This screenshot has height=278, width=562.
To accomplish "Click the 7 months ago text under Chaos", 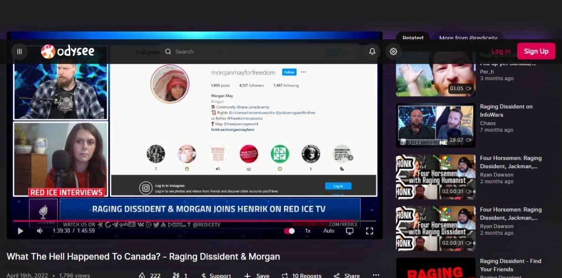I will [x=496, y=130].
